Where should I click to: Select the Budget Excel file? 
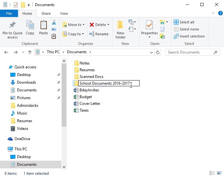click(83, 97)
